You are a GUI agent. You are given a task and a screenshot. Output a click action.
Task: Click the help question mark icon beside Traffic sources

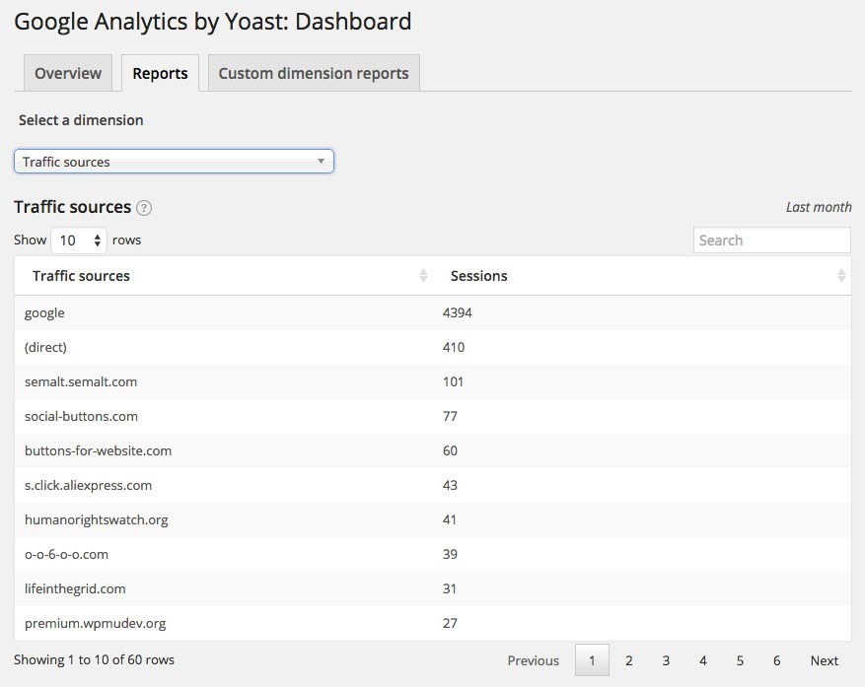(x=144, y=208)
